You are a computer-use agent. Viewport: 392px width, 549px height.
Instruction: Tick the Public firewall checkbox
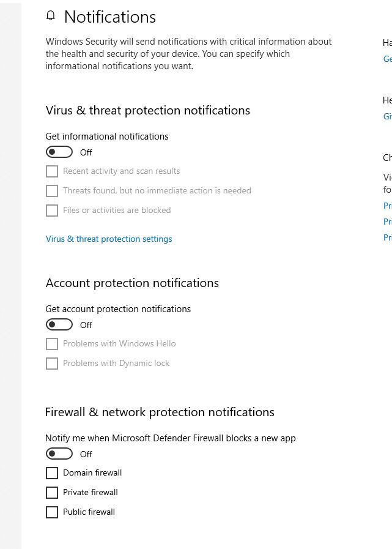pos(52,513)
